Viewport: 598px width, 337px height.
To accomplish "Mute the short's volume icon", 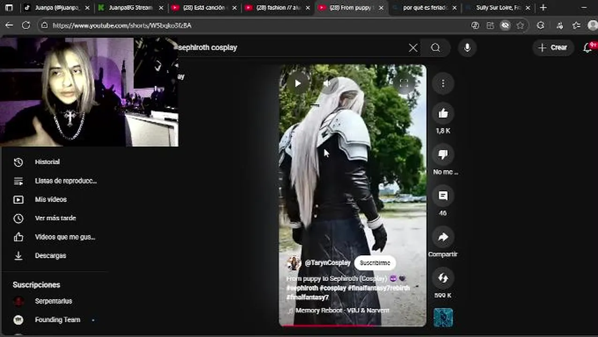I will point(328,84).
